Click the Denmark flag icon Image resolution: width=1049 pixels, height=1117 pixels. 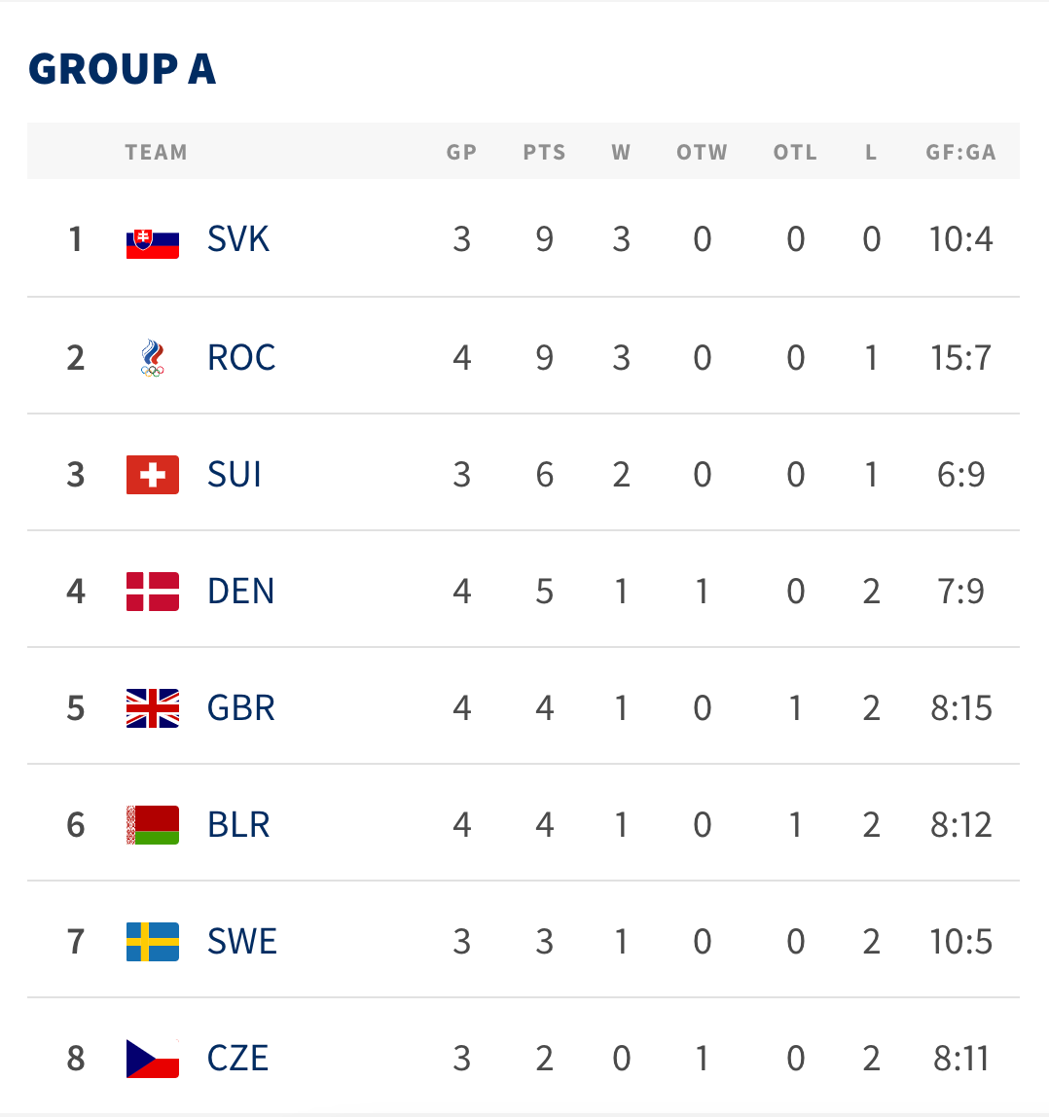click(153, 592)
